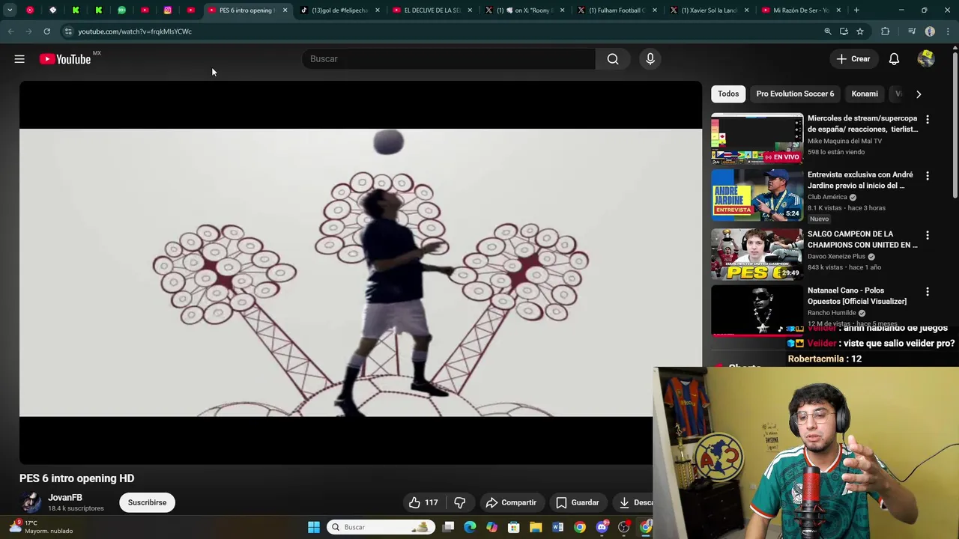
Task: Open 'Natanael Cano - Polos Opuestos' video title
Action: coord(857,296)
